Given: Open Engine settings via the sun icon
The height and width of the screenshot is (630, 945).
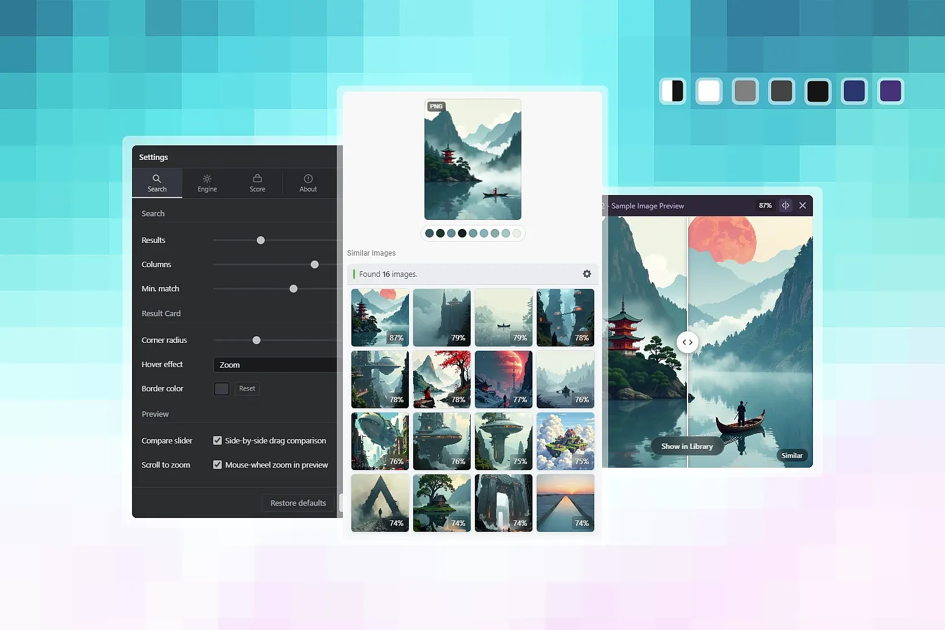Looking at the screenshot, I should pos(207,178).
